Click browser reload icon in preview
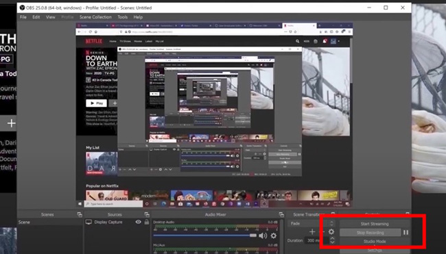The image size is (446, 254). 90,31
